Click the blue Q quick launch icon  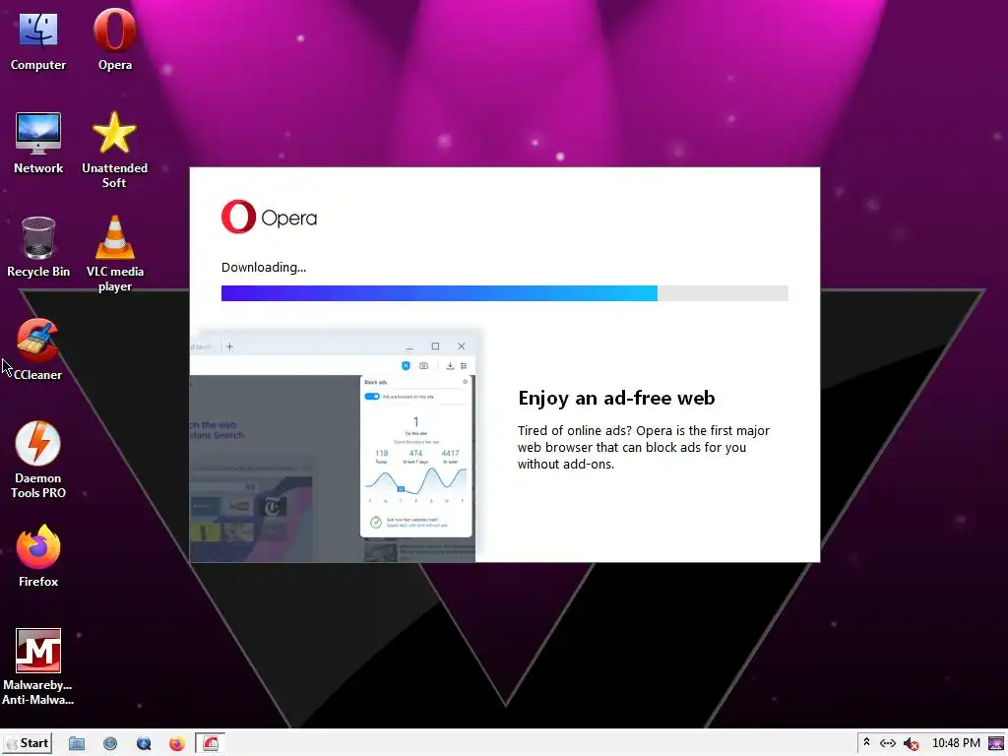coord(144,744)
